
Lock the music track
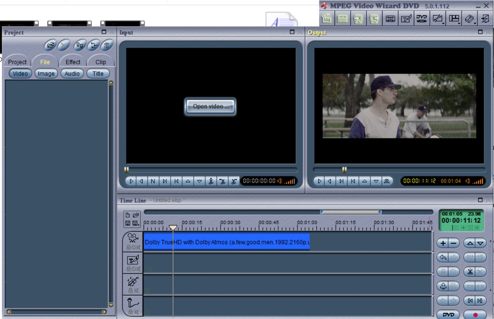pyautogui.click(x=131, y=291)
